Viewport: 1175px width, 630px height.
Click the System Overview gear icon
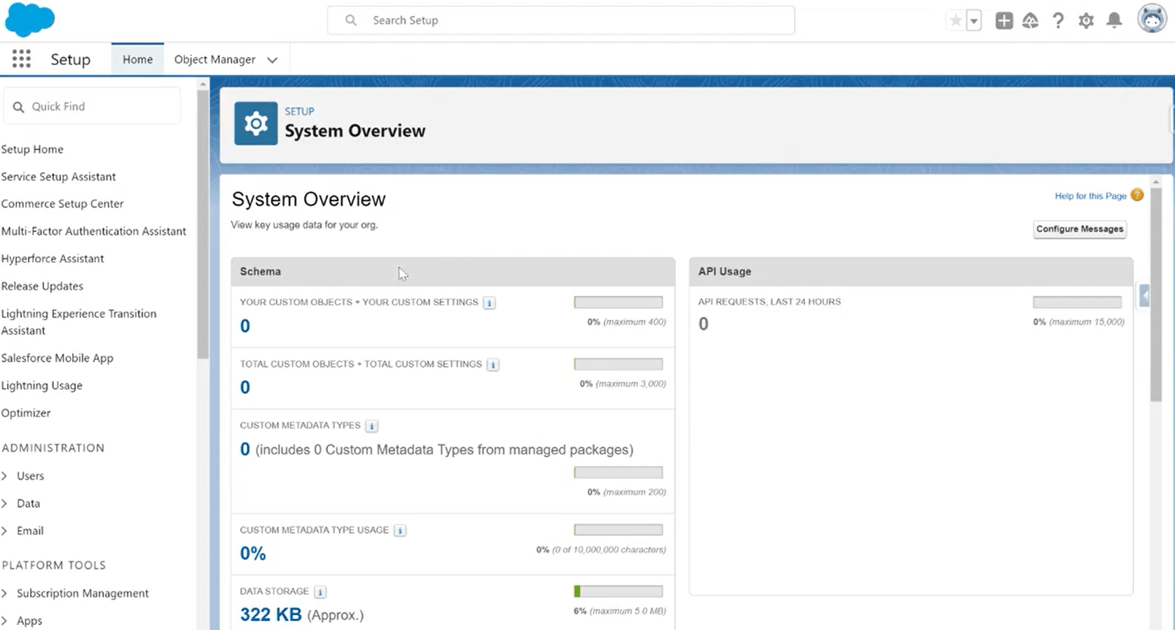click(x=256, y=123)
